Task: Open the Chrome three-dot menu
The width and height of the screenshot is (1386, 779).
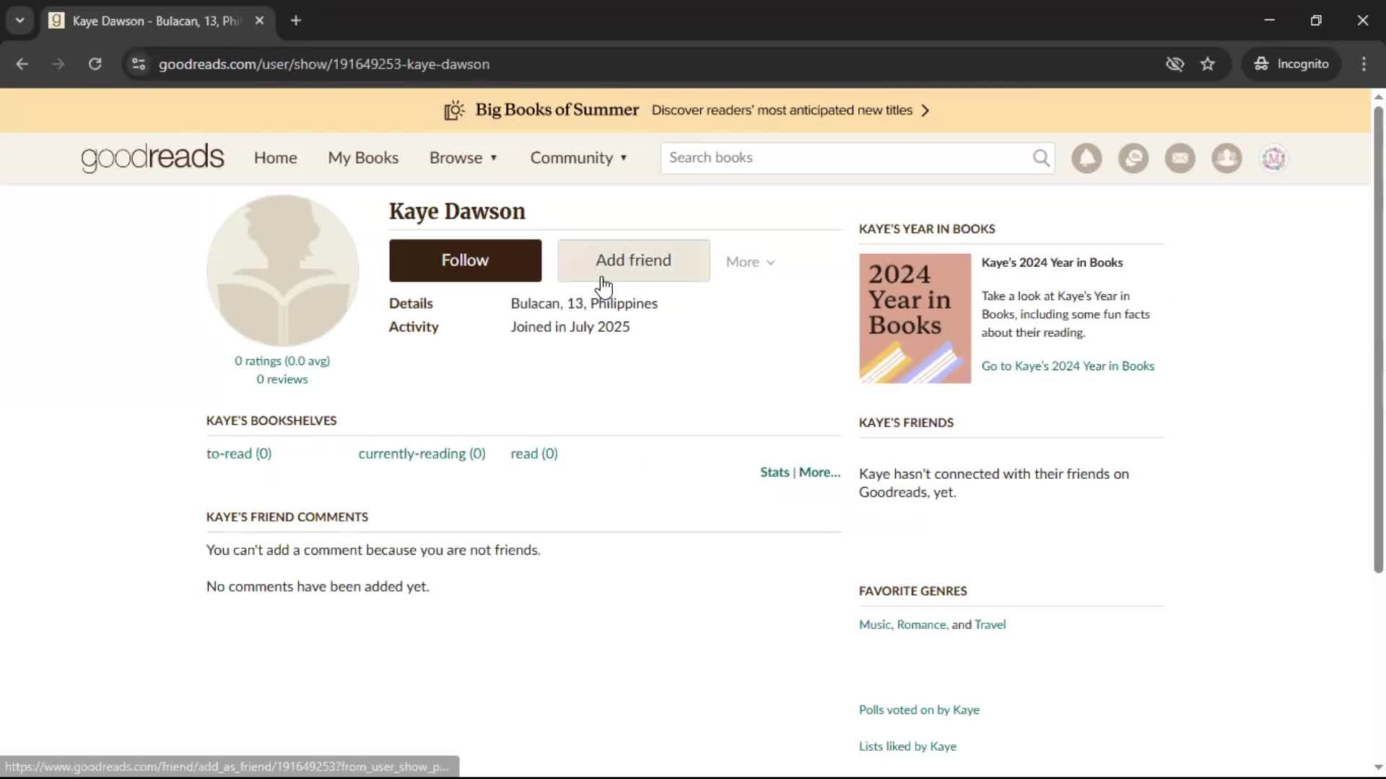Action: [x=1364, y=64]
